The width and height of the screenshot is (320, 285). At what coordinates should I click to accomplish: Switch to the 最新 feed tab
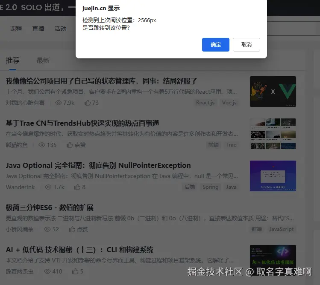pyautogui.click(x=43, y=60)
